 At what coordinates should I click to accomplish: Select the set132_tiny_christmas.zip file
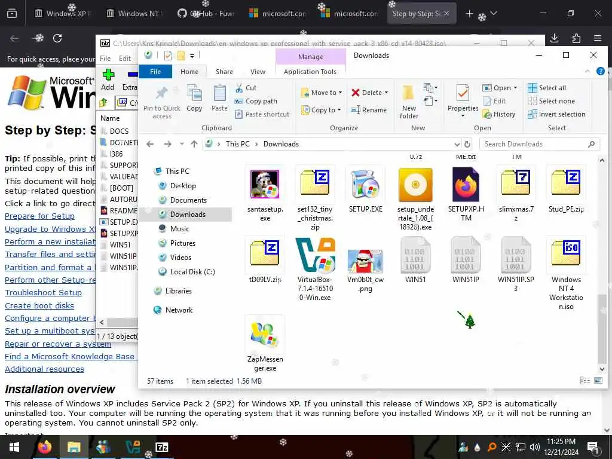315,199
